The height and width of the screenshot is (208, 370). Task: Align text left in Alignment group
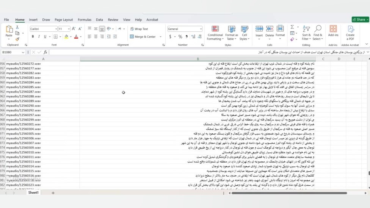[x=89, y=36]
